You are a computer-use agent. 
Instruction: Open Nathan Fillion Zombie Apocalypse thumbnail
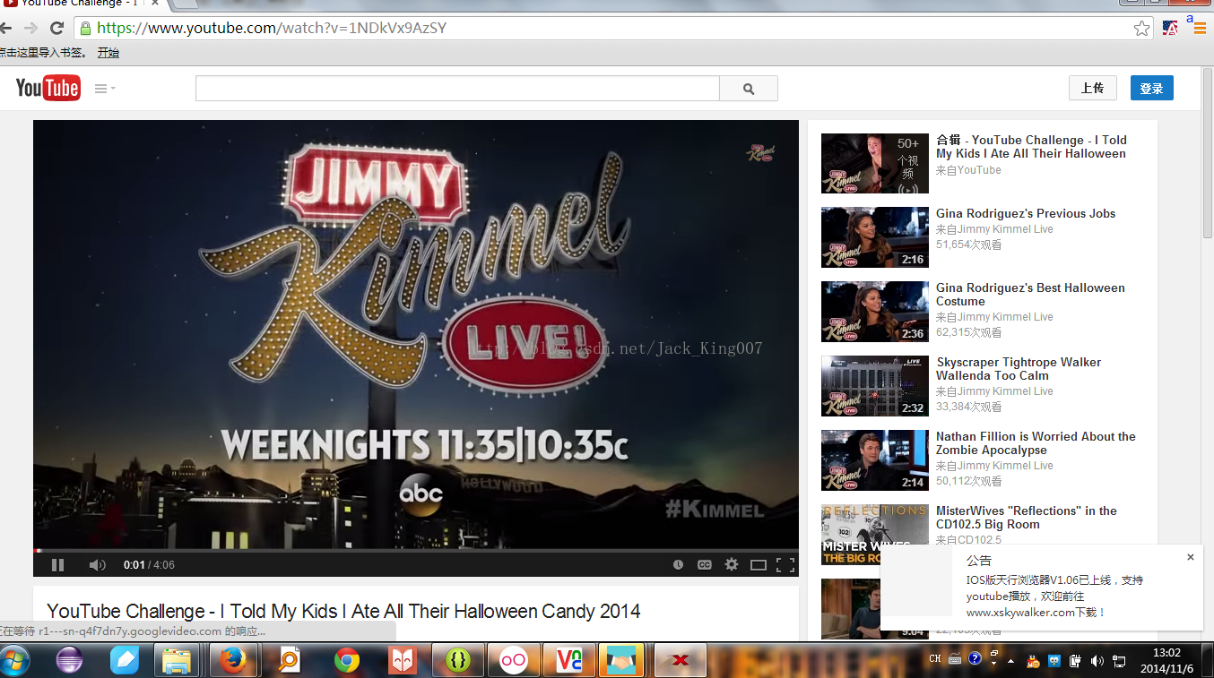875,460
